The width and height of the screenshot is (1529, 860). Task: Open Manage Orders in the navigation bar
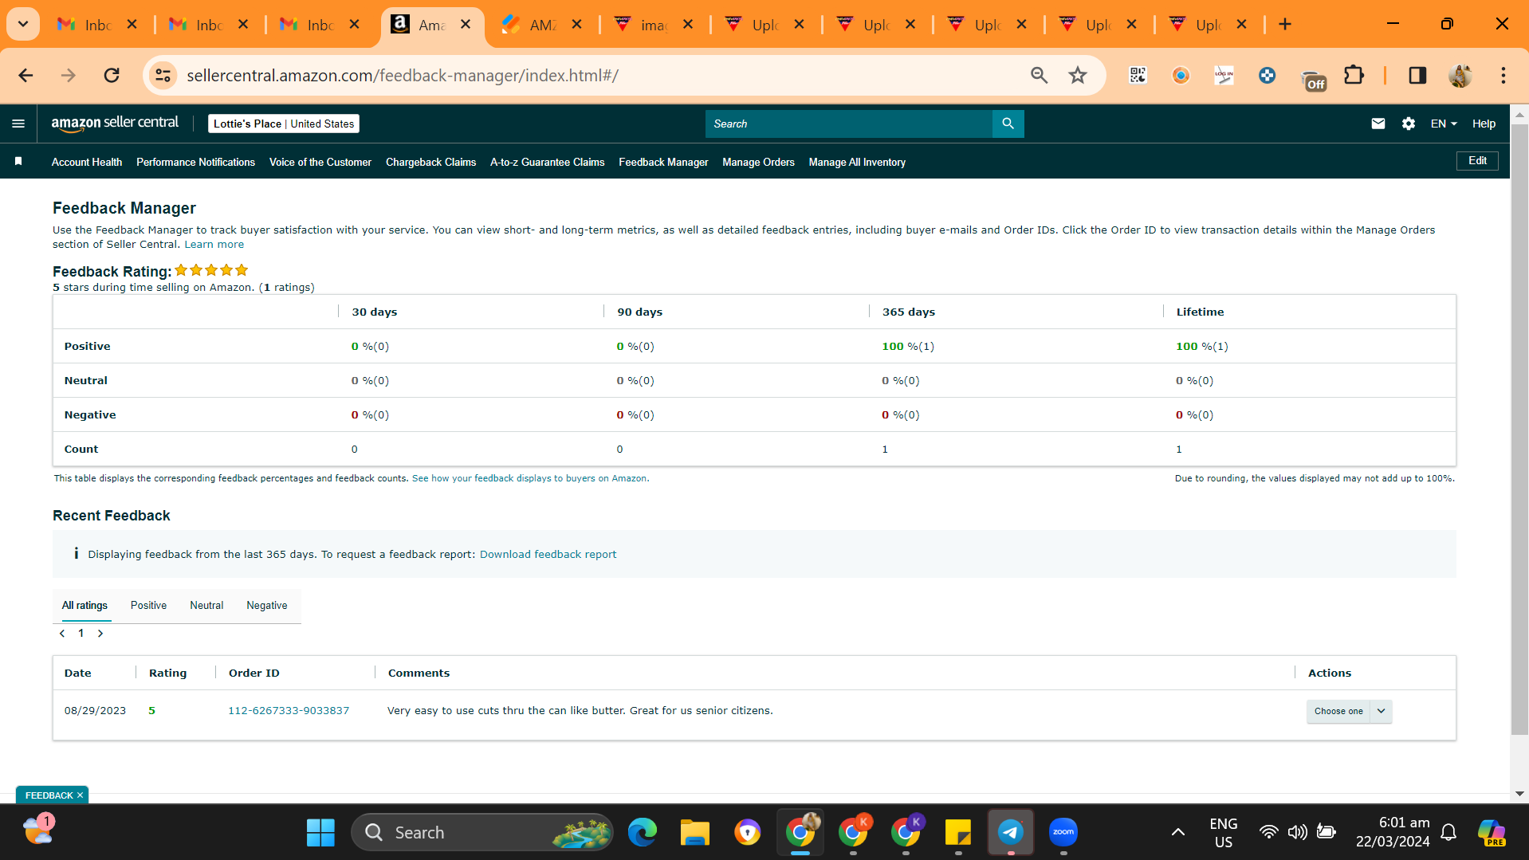pyautogui.click(x=758, y=162)
